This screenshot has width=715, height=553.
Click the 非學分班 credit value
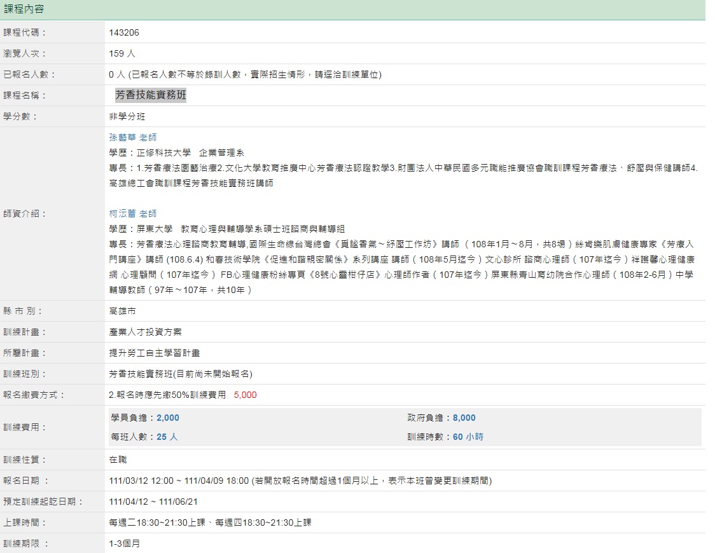(x=127, y=116)
